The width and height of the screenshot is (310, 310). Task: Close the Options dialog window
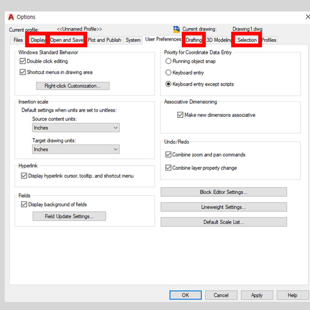(307, 17)
